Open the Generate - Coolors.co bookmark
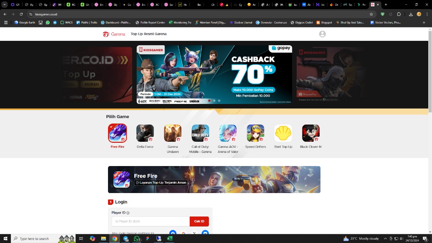The width and height of the screenshot is (432, 243). [x=271, y=23]
